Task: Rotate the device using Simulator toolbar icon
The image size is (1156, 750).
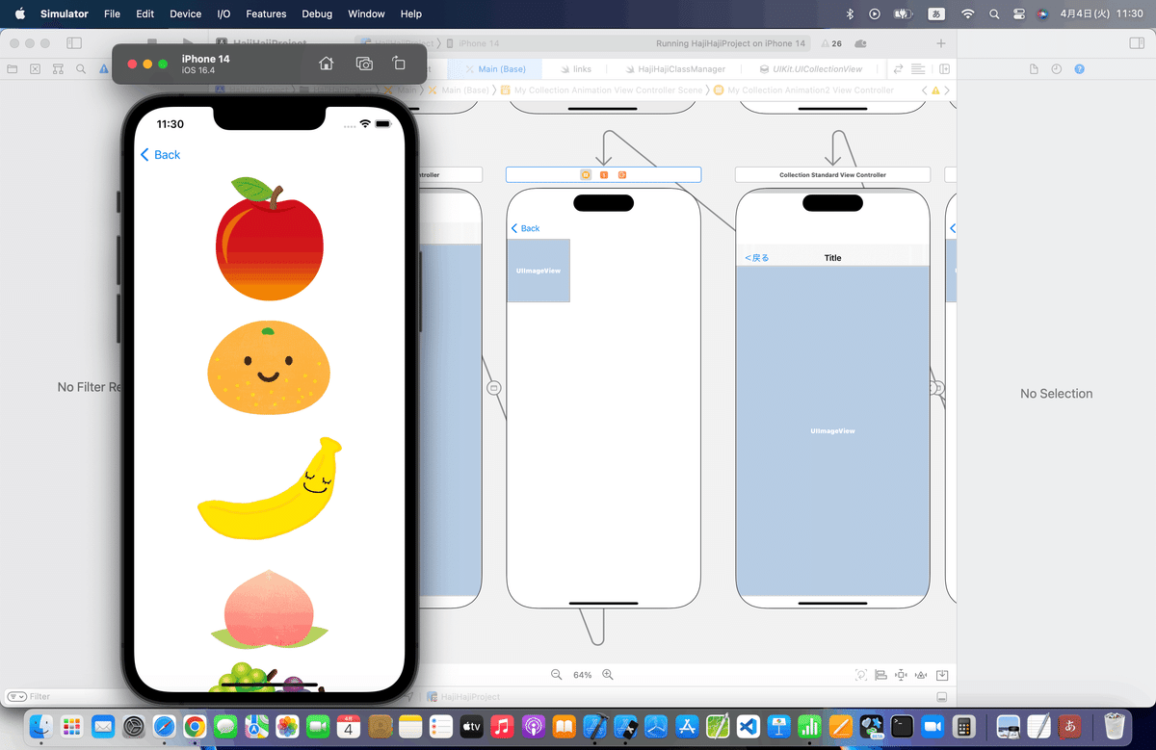Action: tap(399, 64)
